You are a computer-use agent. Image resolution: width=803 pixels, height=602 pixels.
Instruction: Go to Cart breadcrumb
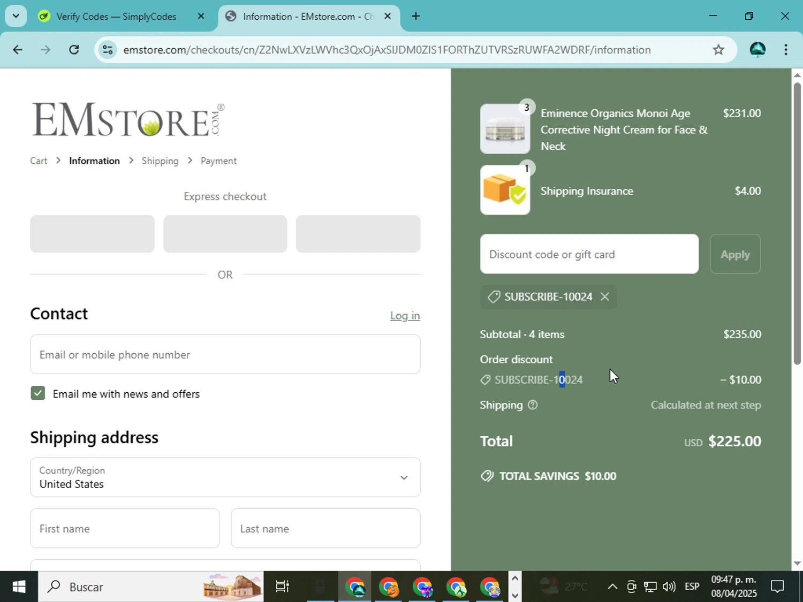[39, 161]
